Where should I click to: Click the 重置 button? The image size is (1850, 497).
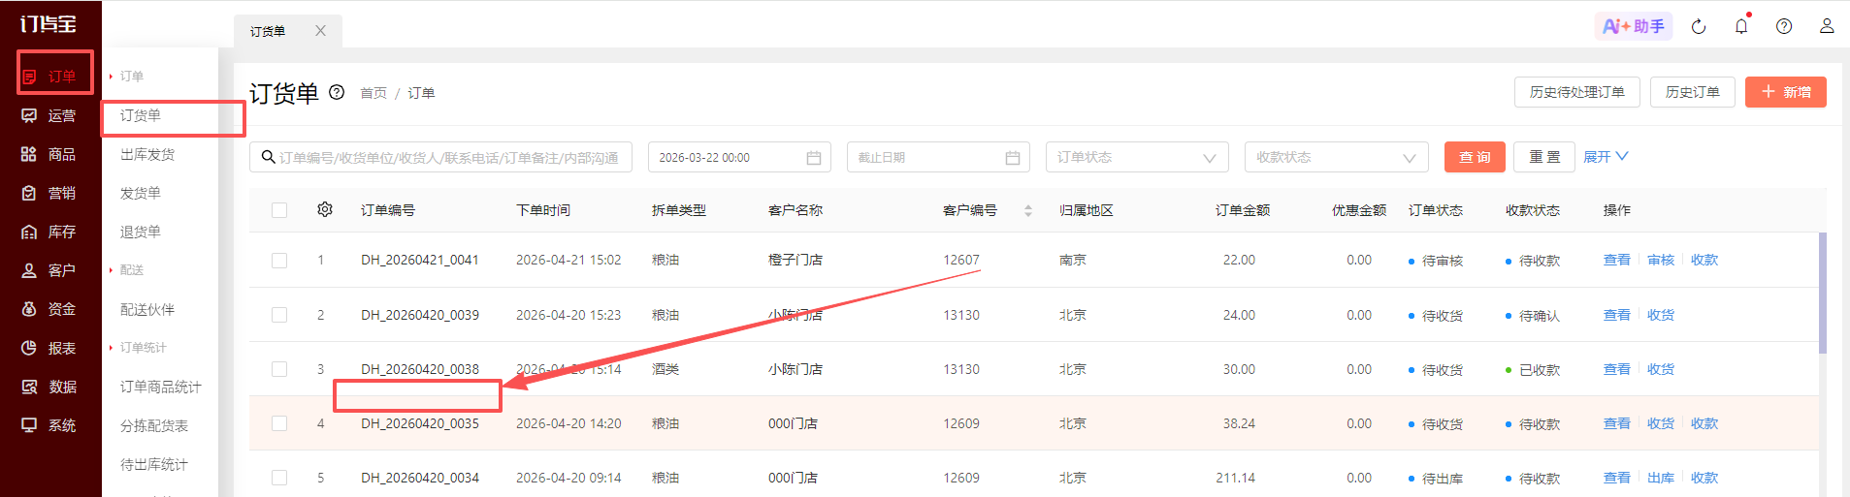point(1544,157)
